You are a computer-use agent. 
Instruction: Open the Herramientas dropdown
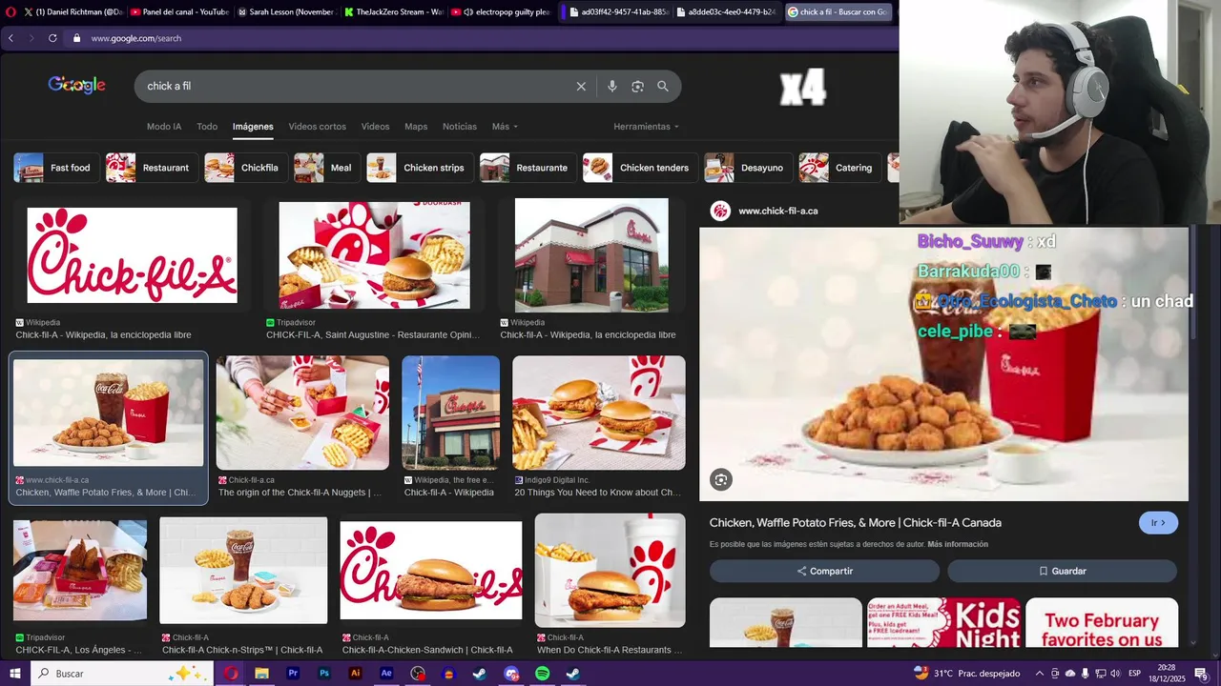pyautogui.click(x=646, y=127)
